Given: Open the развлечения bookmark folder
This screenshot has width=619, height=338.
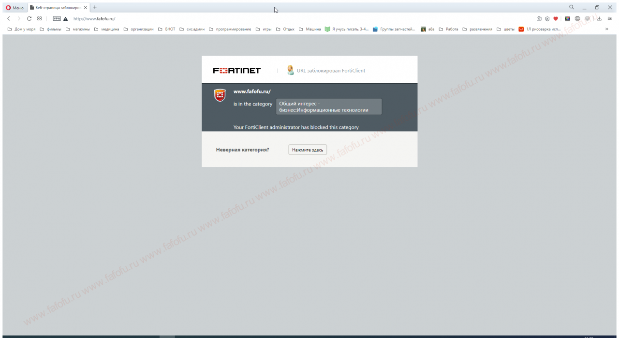Looking at the screenshot, I should tap(477, 29).
